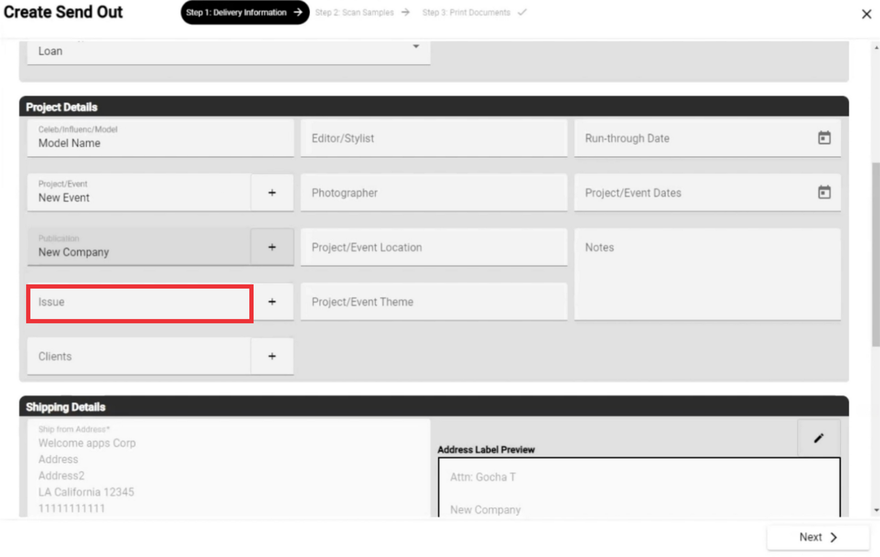The height and width of the screenshot is (557, 880).
Task: Click 'LA California 12345' address line
Action: coord(86,492)
